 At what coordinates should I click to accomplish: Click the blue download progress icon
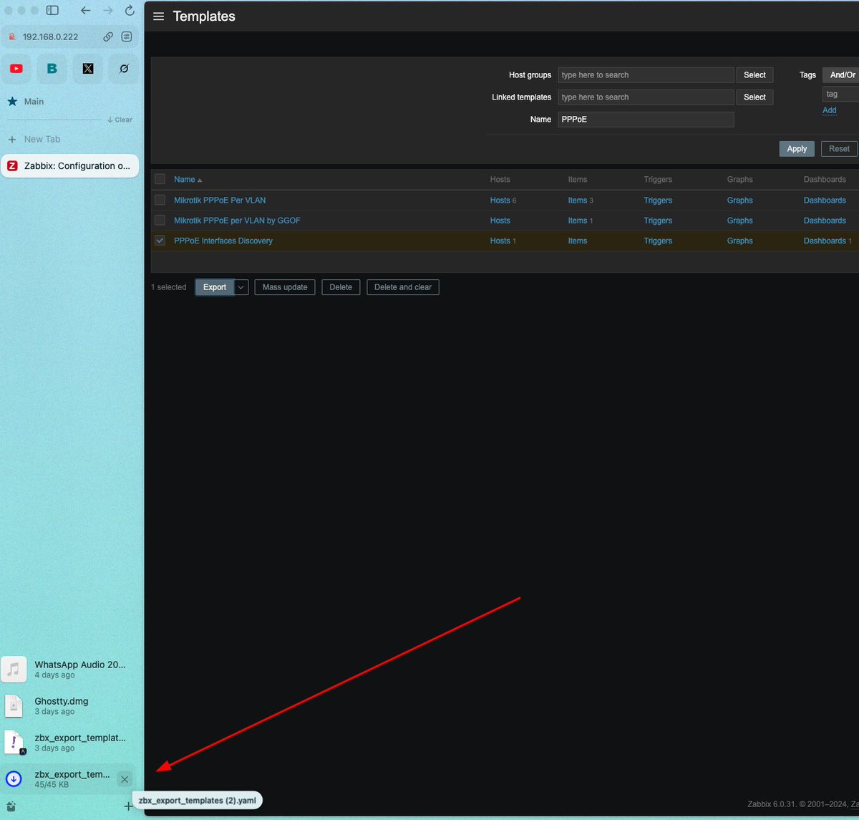click(14, 779)
